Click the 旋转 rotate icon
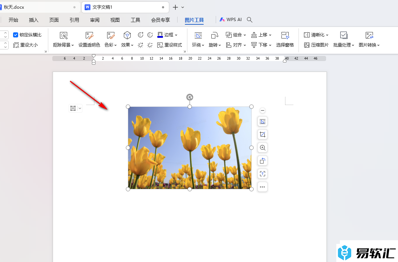The height and width of the screenshot is (262, 398). [215, 35]
